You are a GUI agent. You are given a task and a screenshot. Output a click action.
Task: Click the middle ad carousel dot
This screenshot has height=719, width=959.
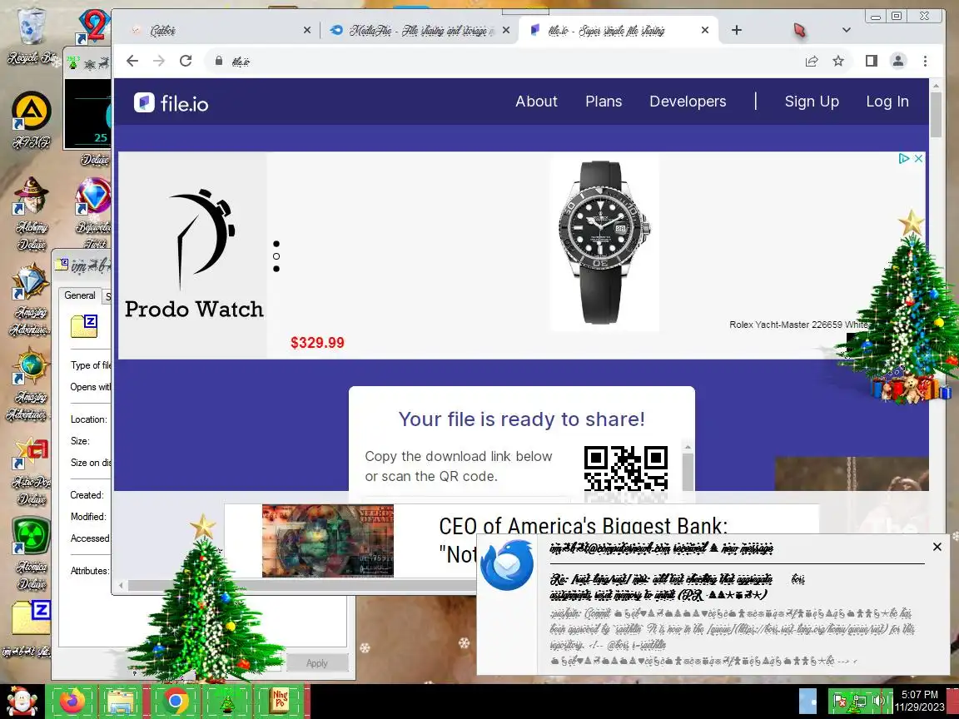(x=276, y=256)
